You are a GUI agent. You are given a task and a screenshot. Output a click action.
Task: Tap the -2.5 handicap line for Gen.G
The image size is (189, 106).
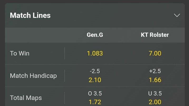click(x=95, y=71)
